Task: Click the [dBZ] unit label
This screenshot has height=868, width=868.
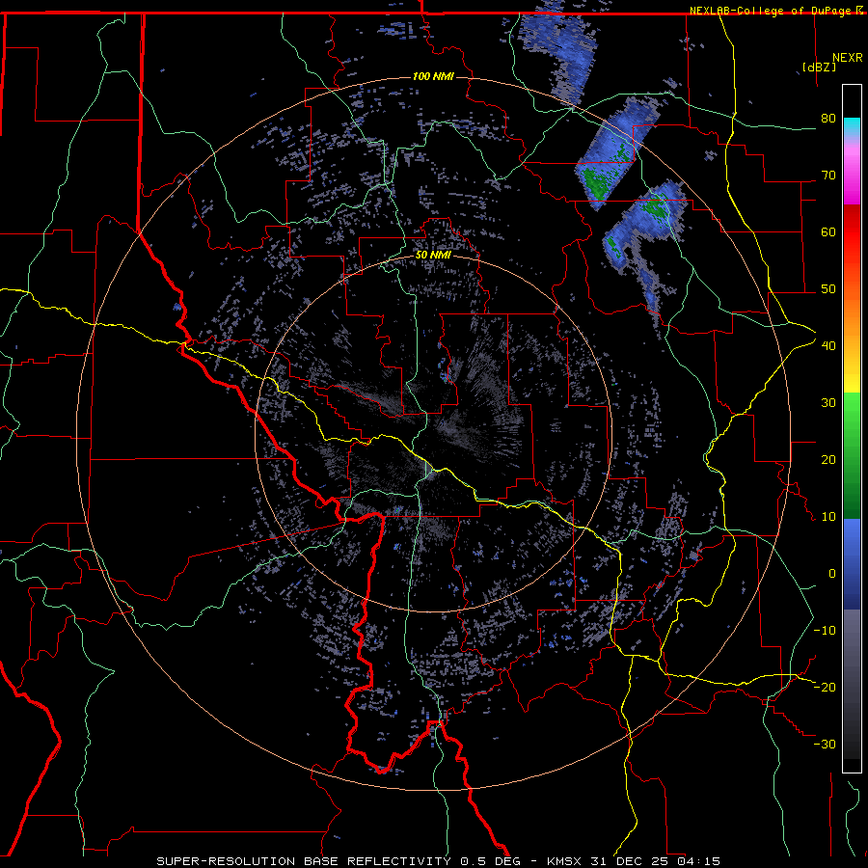Action: tap(819, 67)
